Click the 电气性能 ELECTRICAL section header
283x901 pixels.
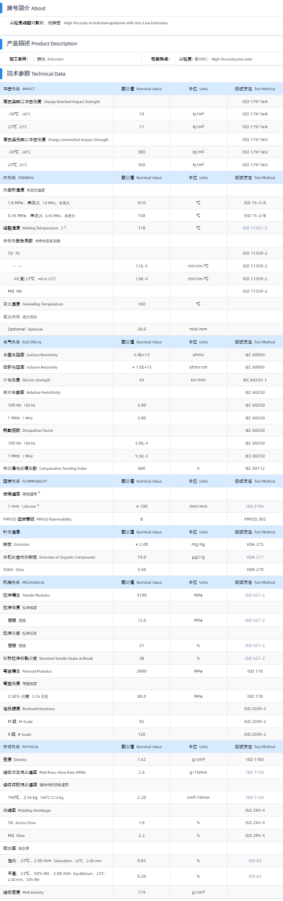[22, 342]
